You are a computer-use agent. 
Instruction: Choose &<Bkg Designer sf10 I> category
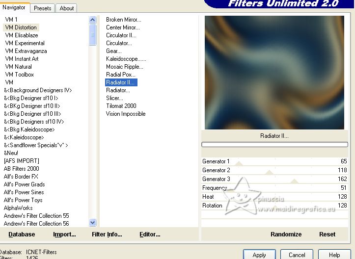tap(31, 98)
